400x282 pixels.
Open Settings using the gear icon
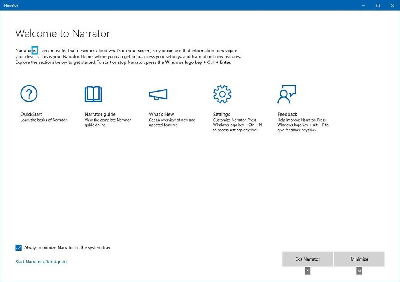click(222, 93)
